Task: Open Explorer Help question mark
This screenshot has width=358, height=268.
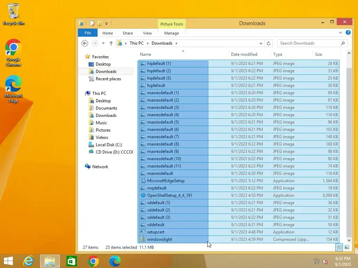Action: (348, 32)
